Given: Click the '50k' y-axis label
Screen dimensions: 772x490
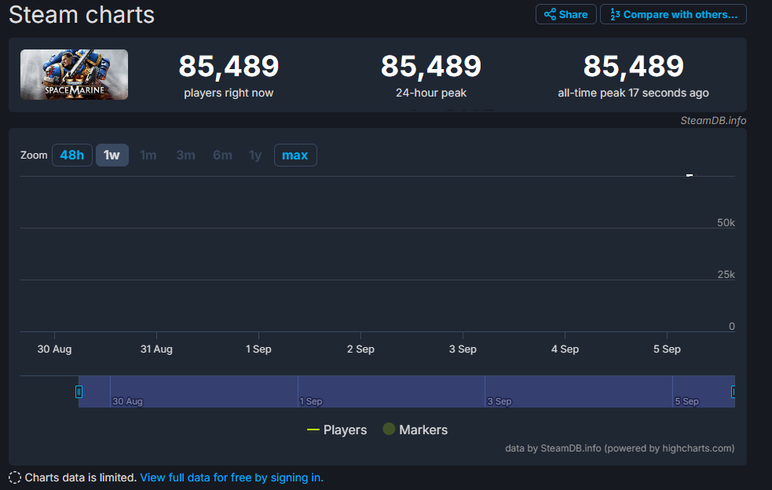Looking at the screenshot, I should click(726, 222).
